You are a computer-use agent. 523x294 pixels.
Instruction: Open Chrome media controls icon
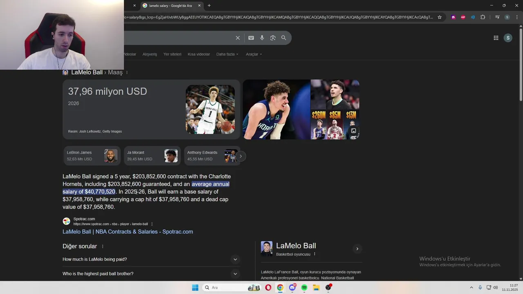[x=497, y=17]
